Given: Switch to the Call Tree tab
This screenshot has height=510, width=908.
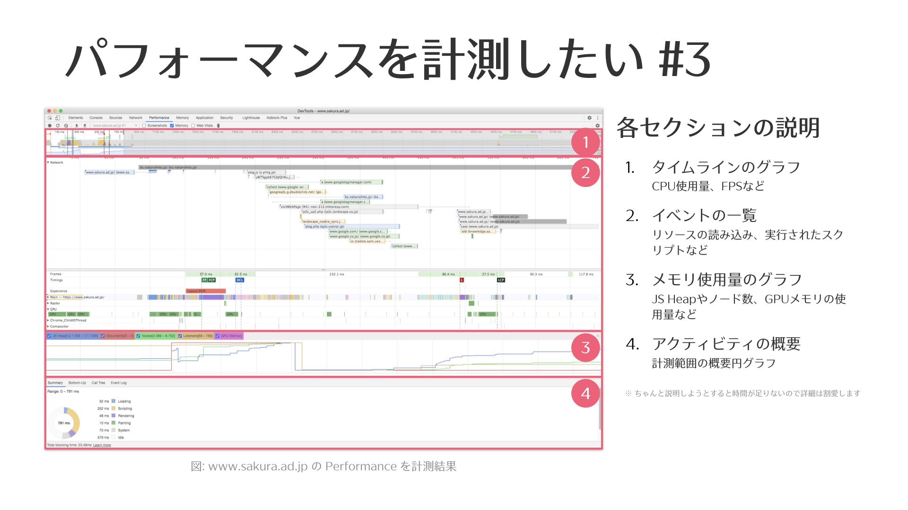Looking at the screenshot, I should [98, 383].
